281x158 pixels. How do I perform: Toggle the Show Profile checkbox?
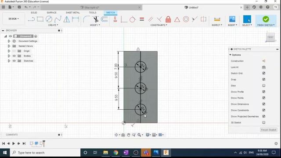click(x=263, y=92)
